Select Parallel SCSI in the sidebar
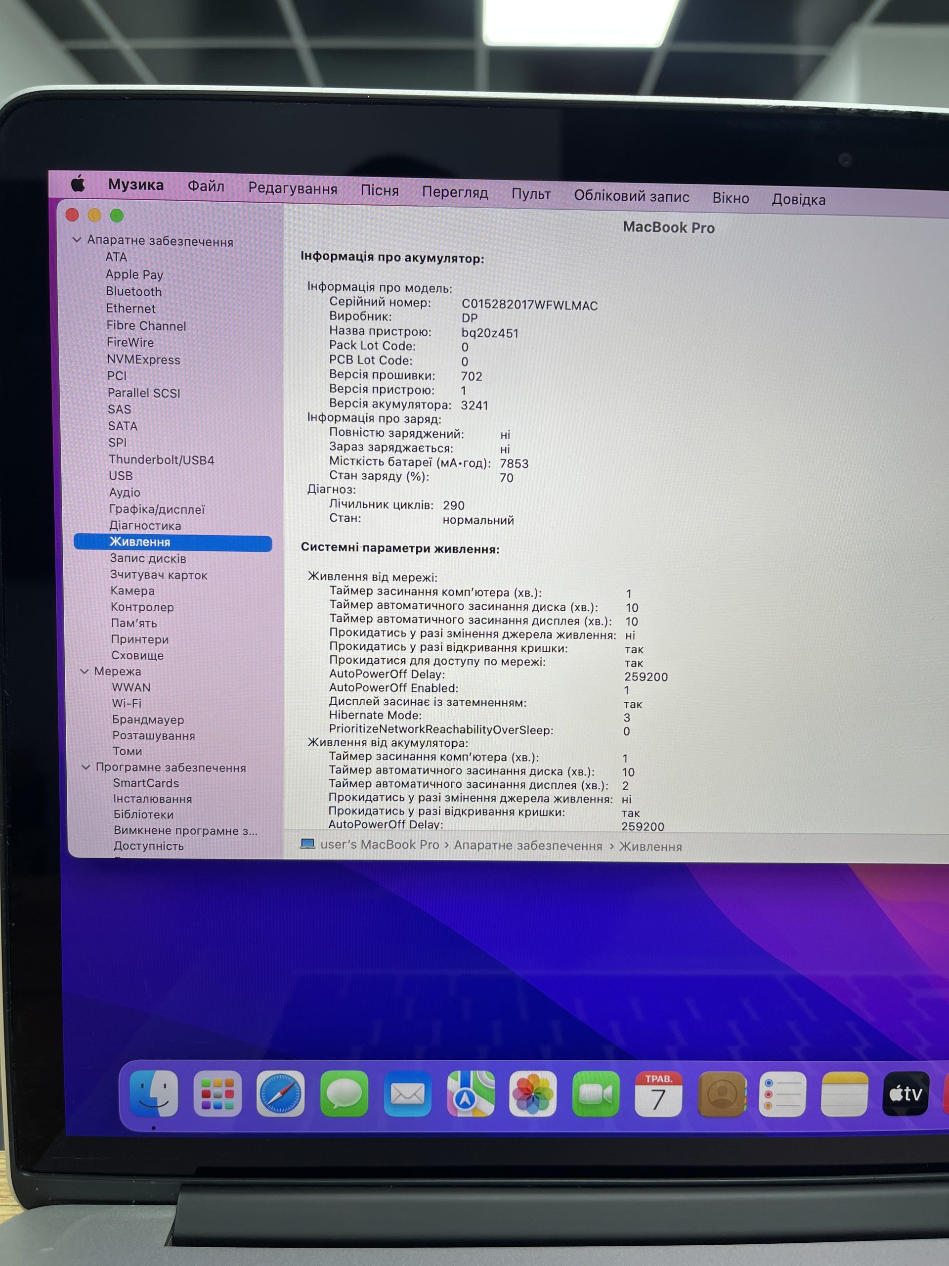This screenshot has width=949, height=1266. pos(144,393)
